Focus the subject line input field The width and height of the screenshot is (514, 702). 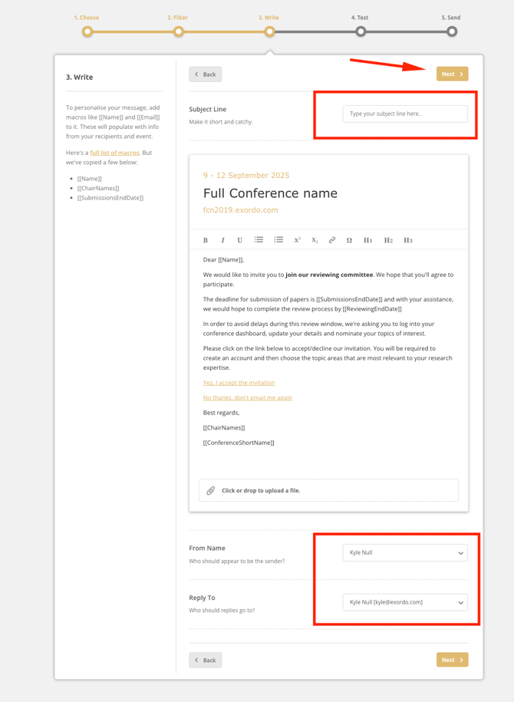(x=405, y=114)
